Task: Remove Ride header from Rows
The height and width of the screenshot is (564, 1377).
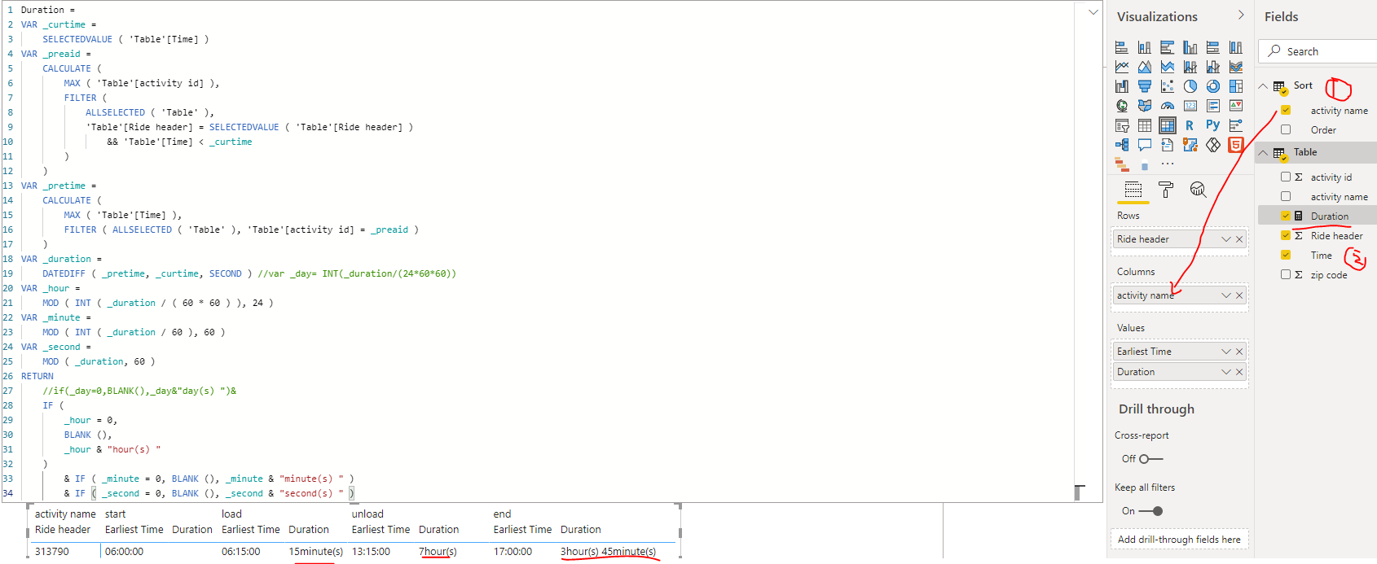Action: click(x=1239, y=239)
